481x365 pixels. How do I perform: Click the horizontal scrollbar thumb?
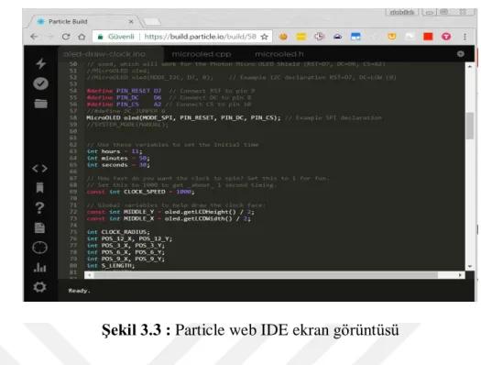tap(266, 275)
